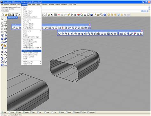Screen dimensions: 151x116
Task: Choose Raccordo blend superfici entry
Action: coord(32,55)
